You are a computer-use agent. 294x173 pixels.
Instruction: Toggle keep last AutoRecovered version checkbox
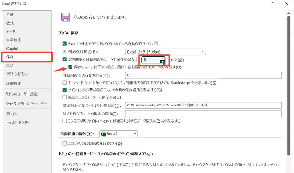point(70,67)
